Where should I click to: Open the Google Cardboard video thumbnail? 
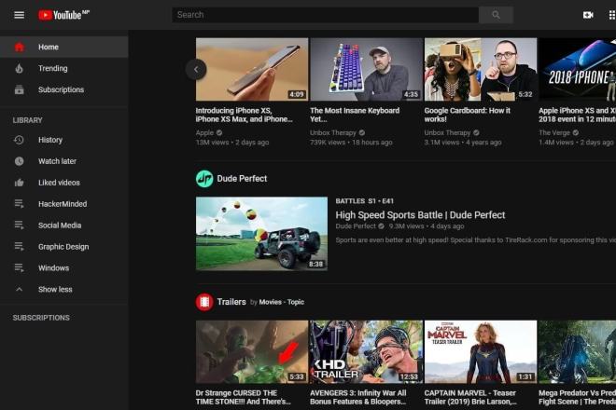pyautogui.click(x=481, y=70)
